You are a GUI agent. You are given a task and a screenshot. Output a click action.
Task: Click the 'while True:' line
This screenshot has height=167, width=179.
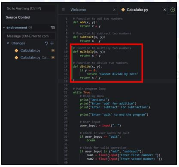pos(82,93)
